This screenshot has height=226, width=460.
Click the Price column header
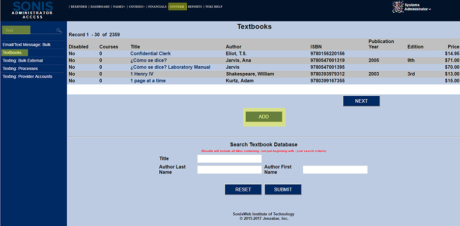click(454, 47)
